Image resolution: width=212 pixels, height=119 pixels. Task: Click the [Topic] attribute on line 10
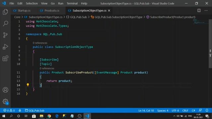pyautogui.click(x=46, y=64)
